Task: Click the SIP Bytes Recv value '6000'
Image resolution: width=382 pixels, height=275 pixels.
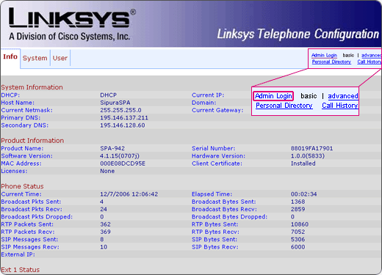Action: (x=298, y=247)
